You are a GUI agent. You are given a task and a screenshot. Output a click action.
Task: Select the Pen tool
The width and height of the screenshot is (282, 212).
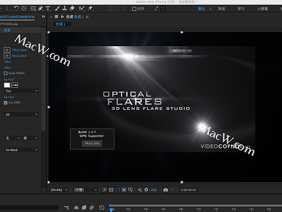41,8
